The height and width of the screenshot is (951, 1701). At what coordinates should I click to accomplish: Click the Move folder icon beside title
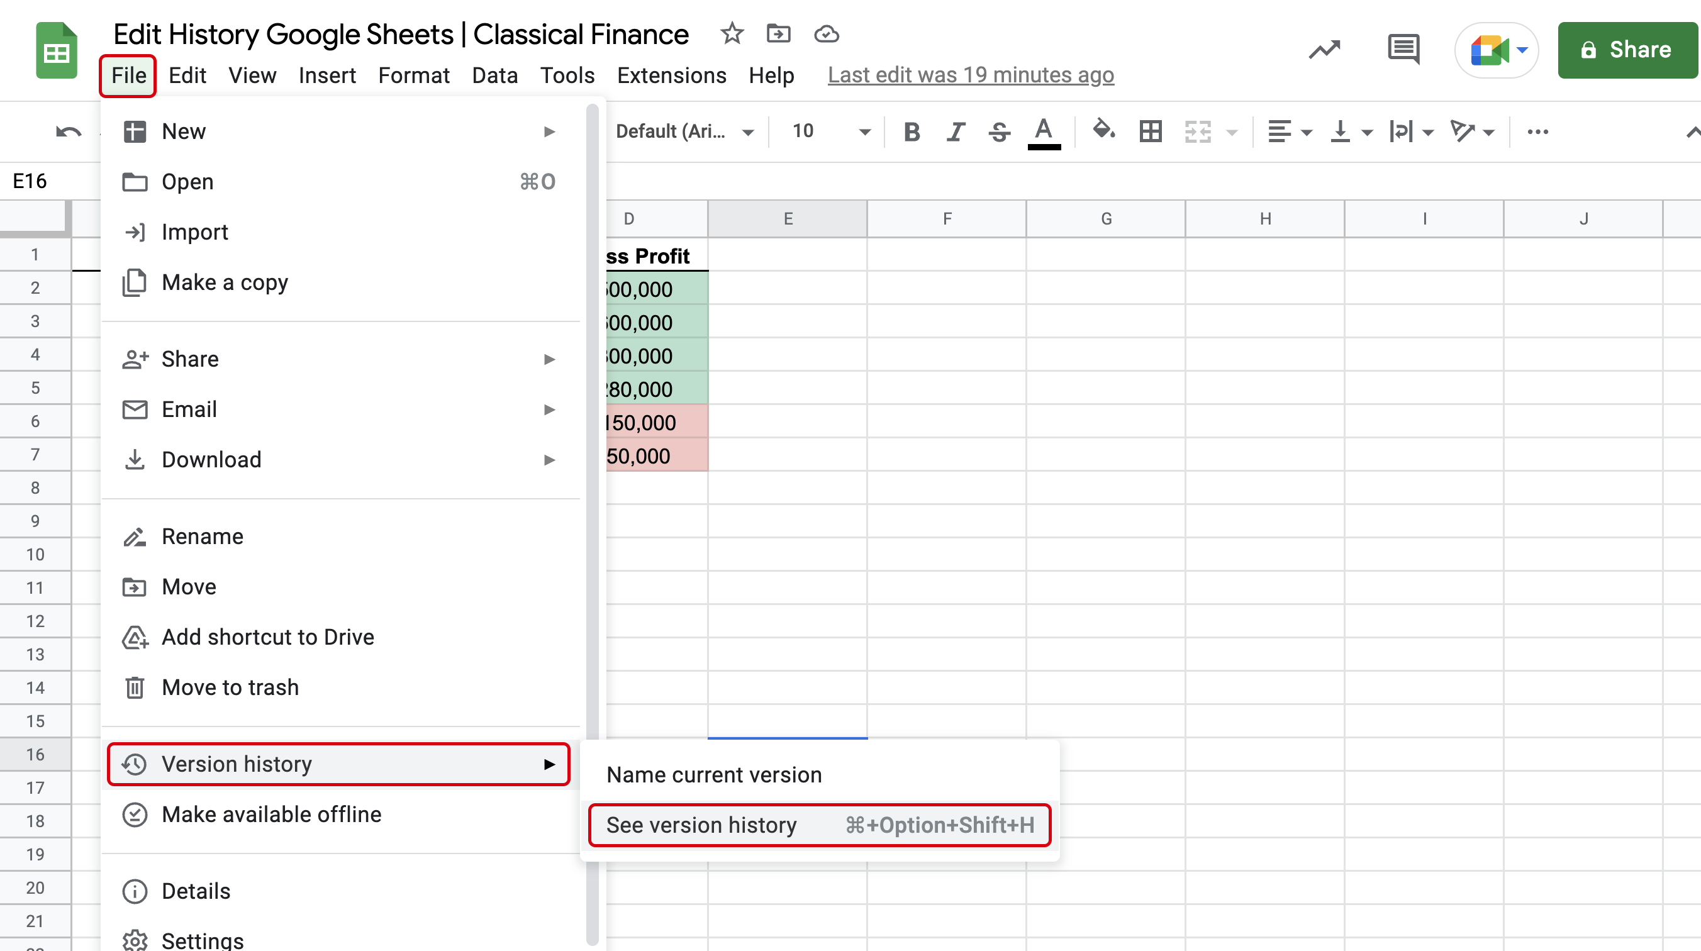click(x=779, y=34)
